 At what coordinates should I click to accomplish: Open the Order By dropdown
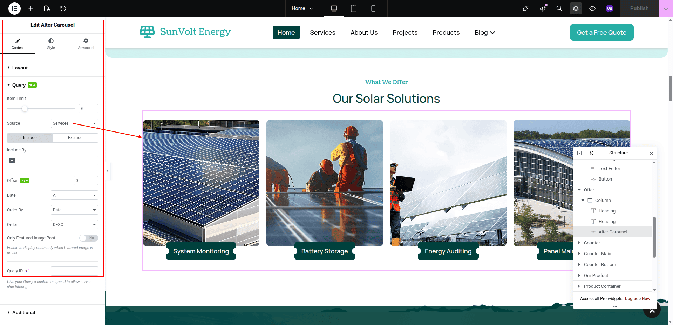click(74, 210)
